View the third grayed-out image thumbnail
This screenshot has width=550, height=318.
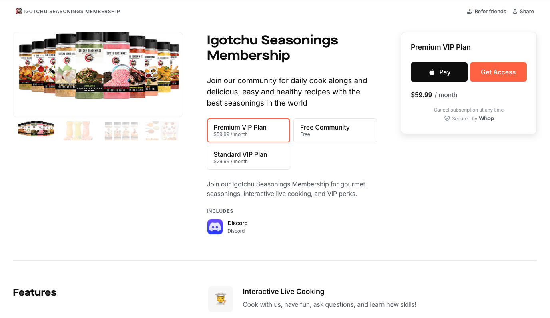(x=121, y=130)
